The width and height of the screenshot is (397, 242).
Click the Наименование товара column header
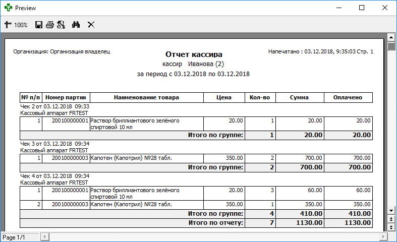[147, 97]
